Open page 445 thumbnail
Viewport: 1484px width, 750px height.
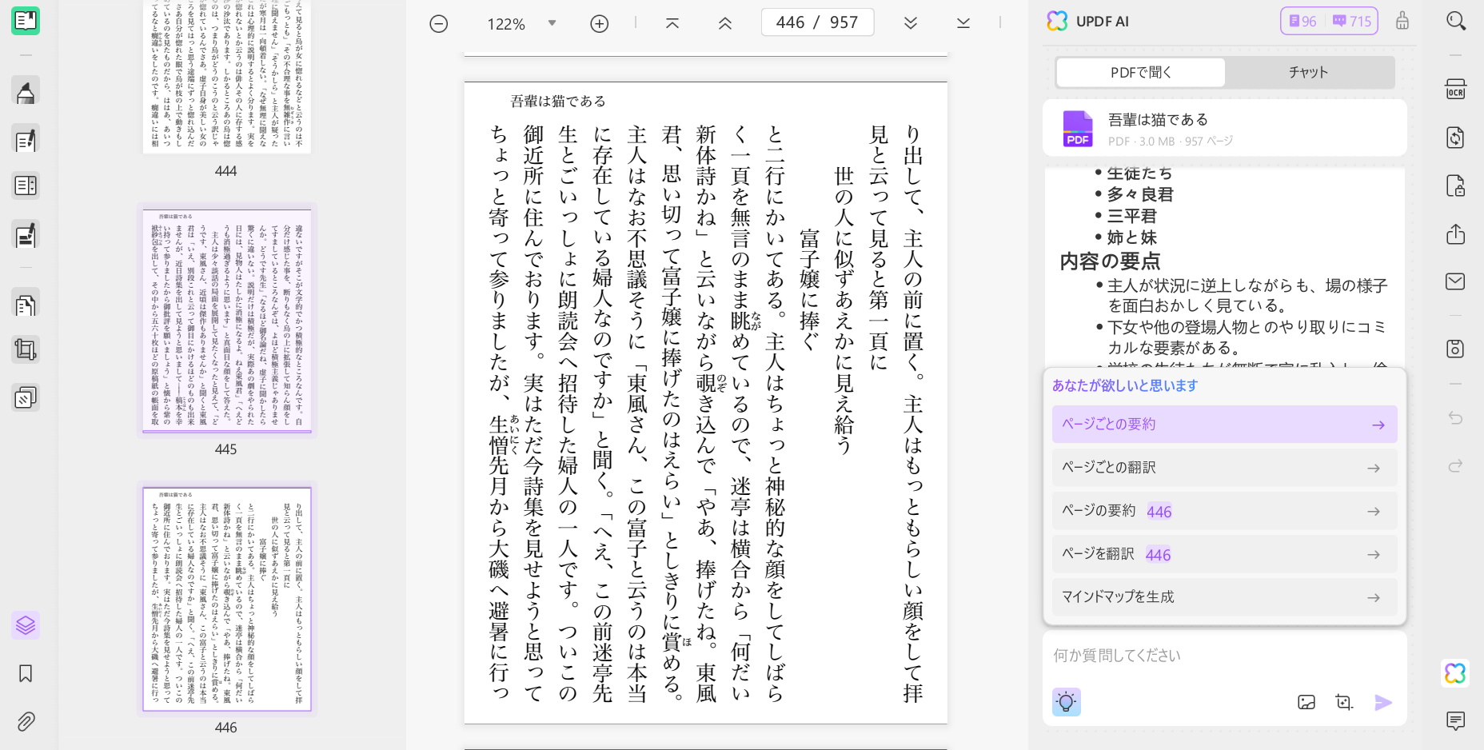[x=226, y=320]
